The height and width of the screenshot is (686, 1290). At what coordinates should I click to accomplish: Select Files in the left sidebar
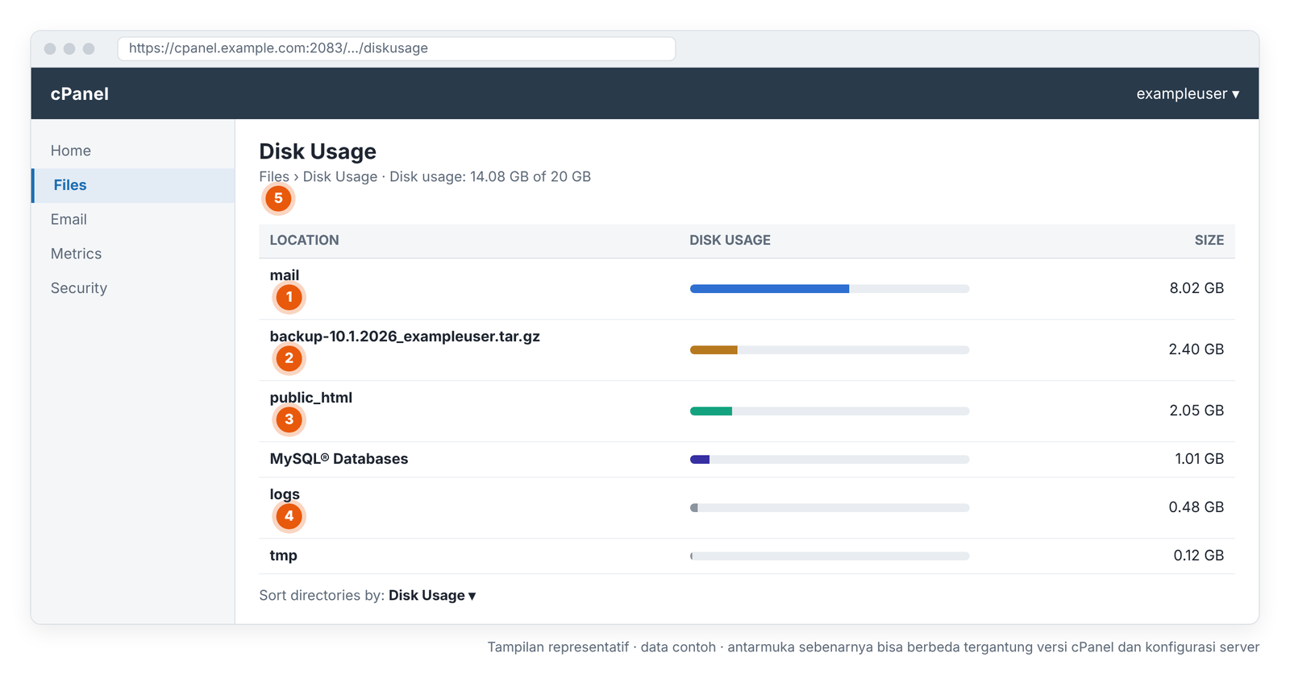click(133, 185)
